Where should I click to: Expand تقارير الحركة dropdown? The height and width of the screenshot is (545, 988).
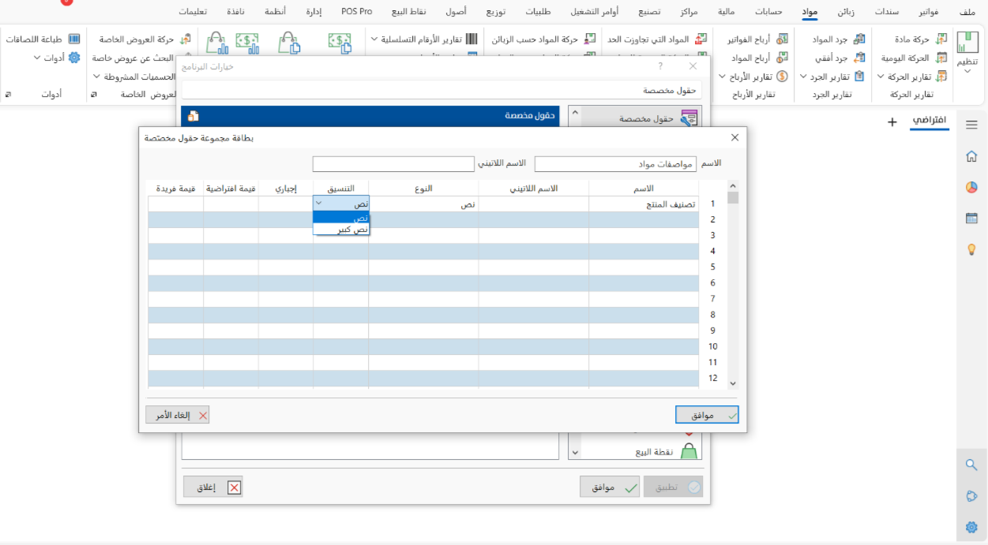pyautogui.click(x=881, y=77)
